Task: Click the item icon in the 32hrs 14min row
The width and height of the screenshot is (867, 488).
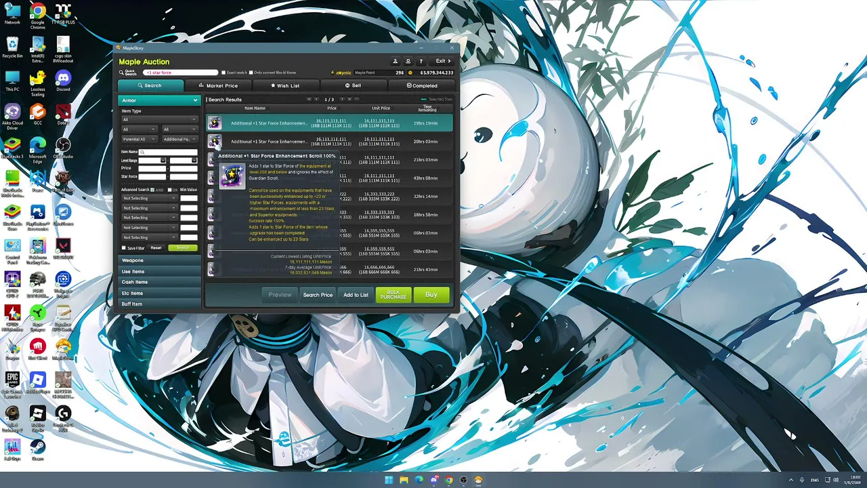Action: point(211,197)
